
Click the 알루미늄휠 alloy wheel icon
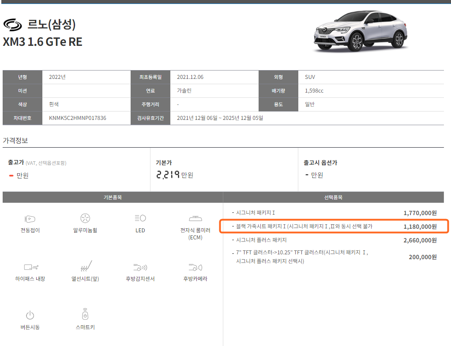pos(85,218)
